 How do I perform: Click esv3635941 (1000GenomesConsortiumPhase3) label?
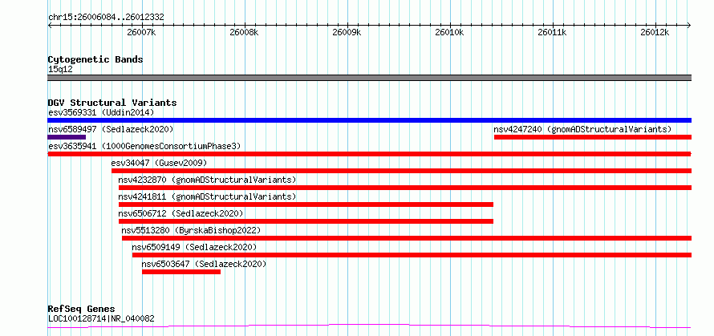coord(144,146)
